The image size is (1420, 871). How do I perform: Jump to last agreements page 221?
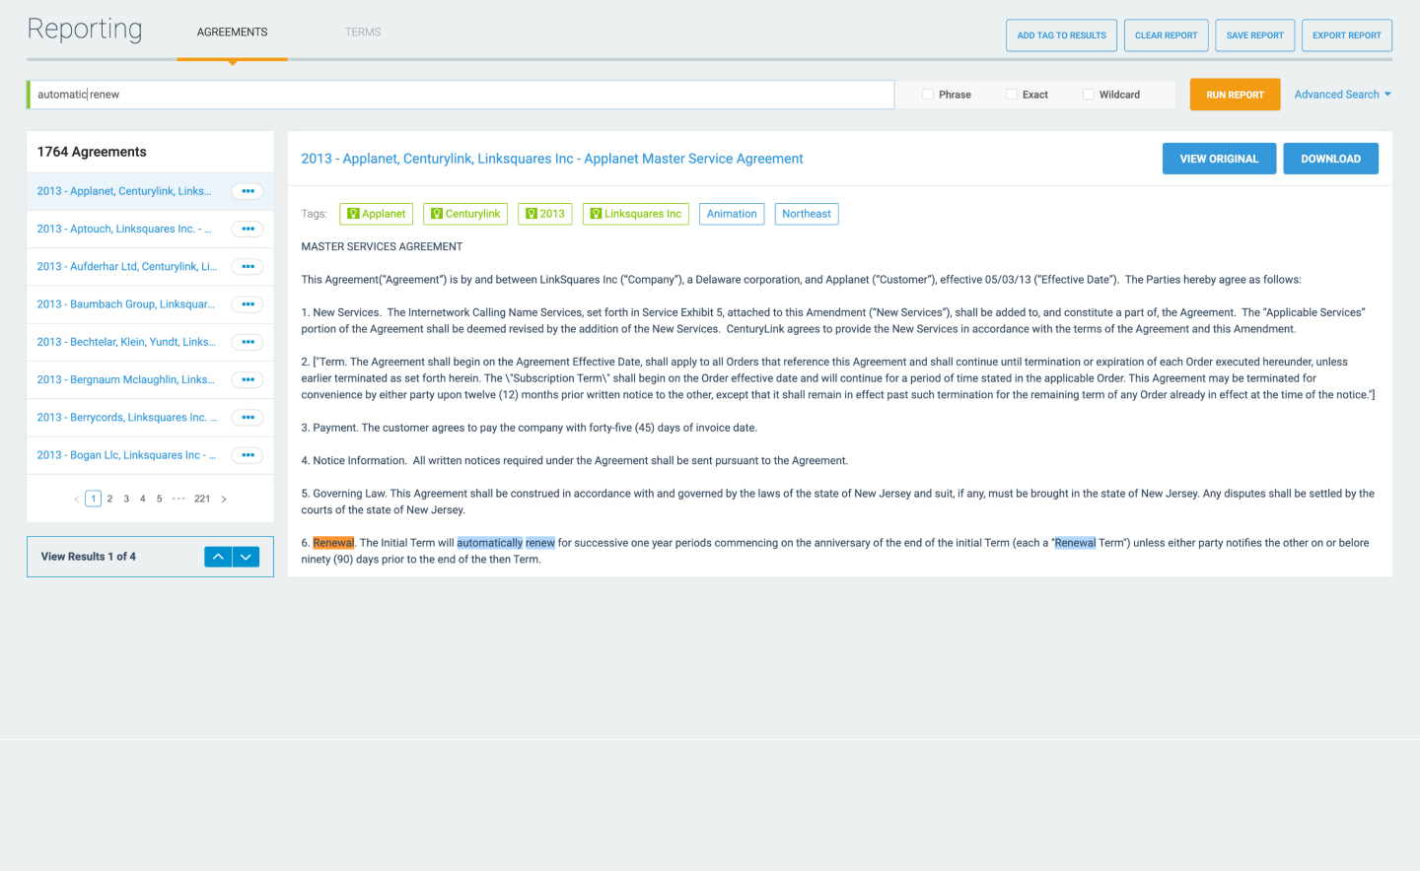click(202, 499)
